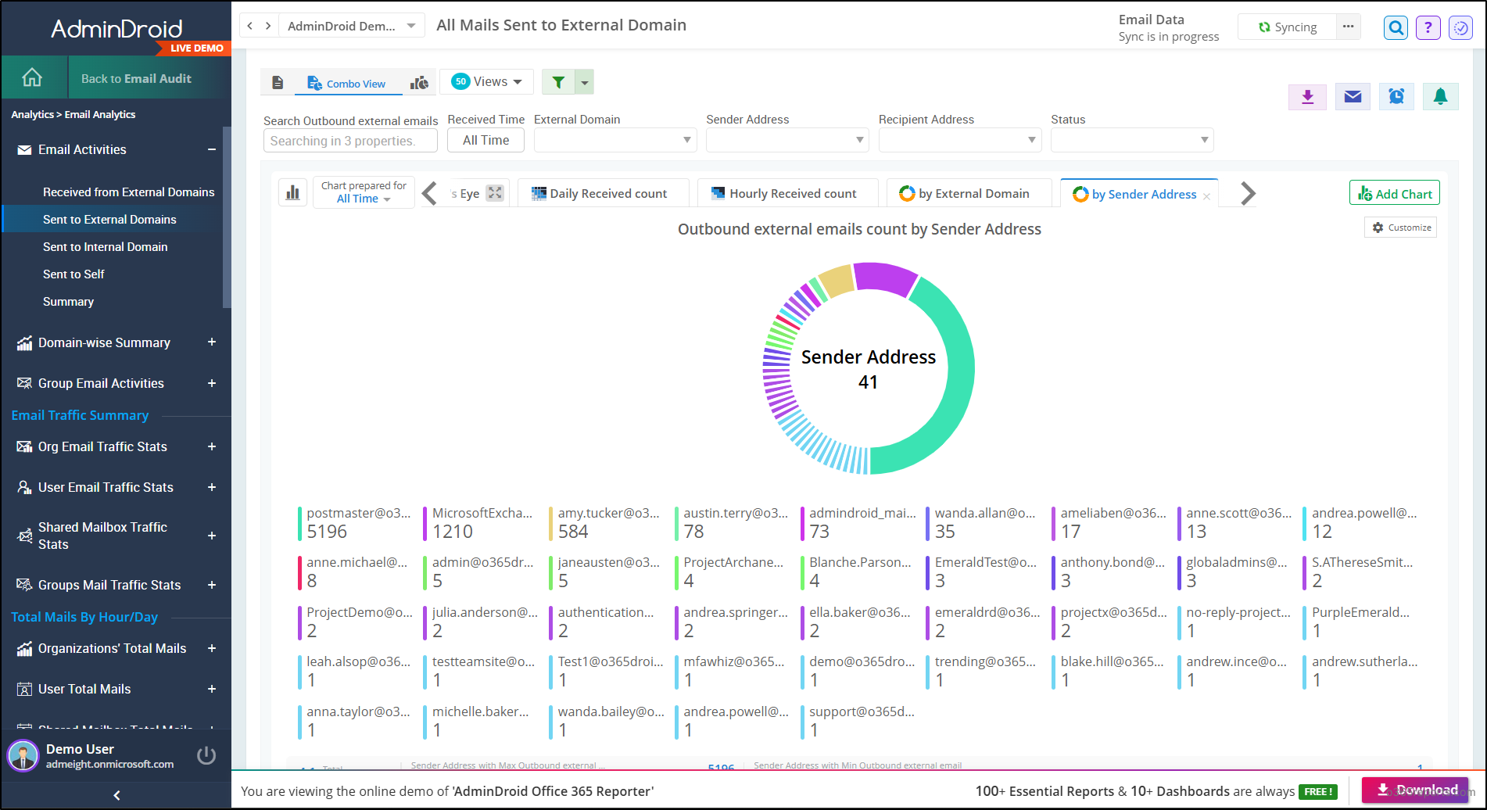Show previous chart tabs arrow
Viewport: 1487px width, 810px height.
pos(429,193)
